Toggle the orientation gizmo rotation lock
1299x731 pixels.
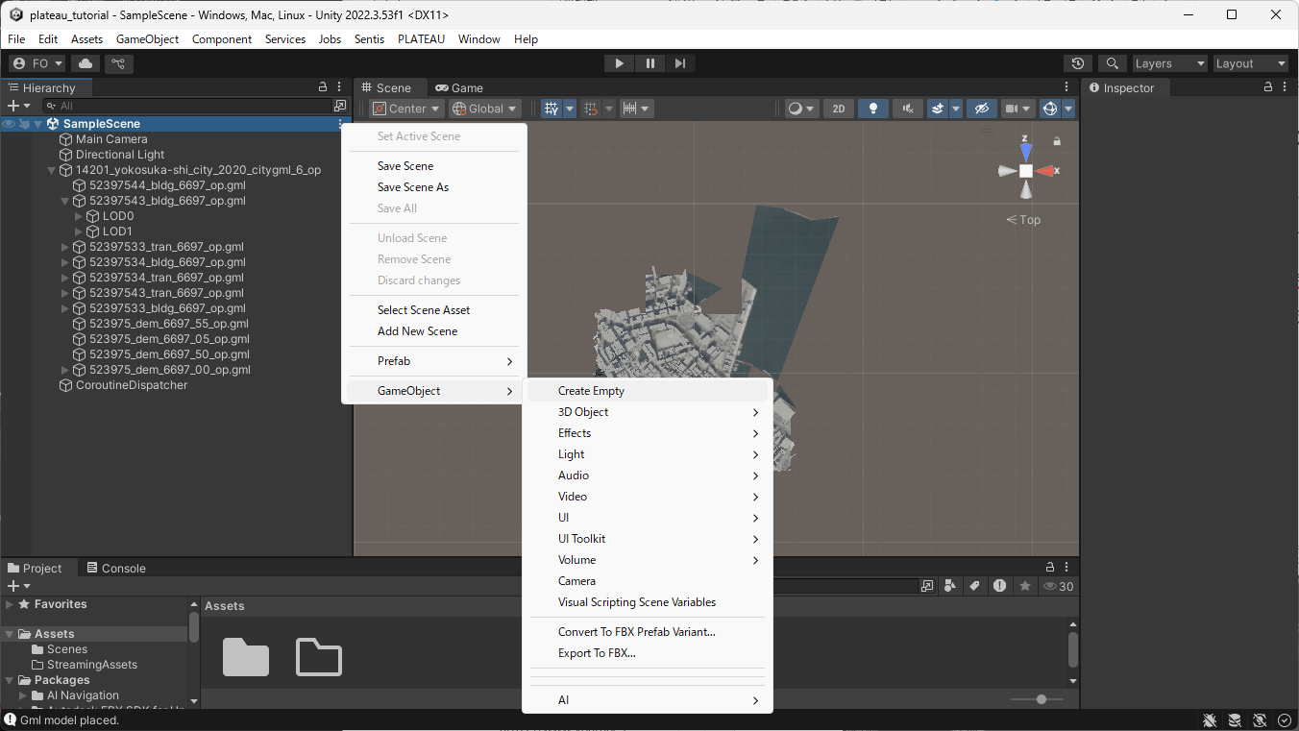(x=1057, y=141)
